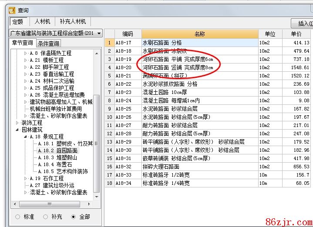Open the 广东省建筑与装饰工程综合定额 dropdown
The image size is (313, 227).
tap(99, 33)
